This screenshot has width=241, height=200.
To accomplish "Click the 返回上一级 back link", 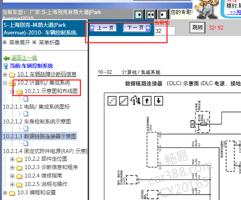I will point(24,58).
